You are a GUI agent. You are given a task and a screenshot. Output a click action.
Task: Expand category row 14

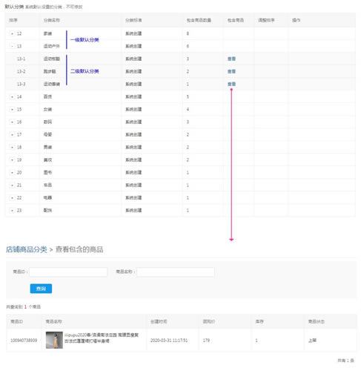(12, 96)
